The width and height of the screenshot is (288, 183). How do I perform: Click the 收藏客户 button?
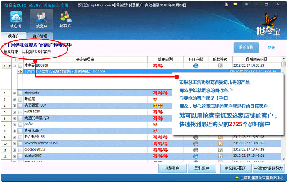(172, 168)
